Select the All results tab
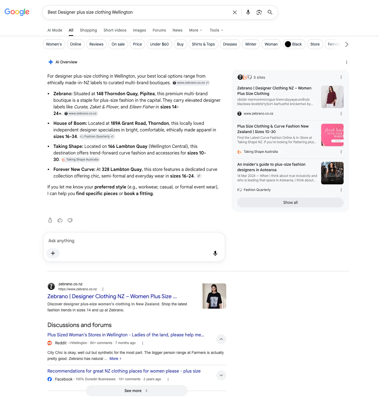 (x=71, y=30)
